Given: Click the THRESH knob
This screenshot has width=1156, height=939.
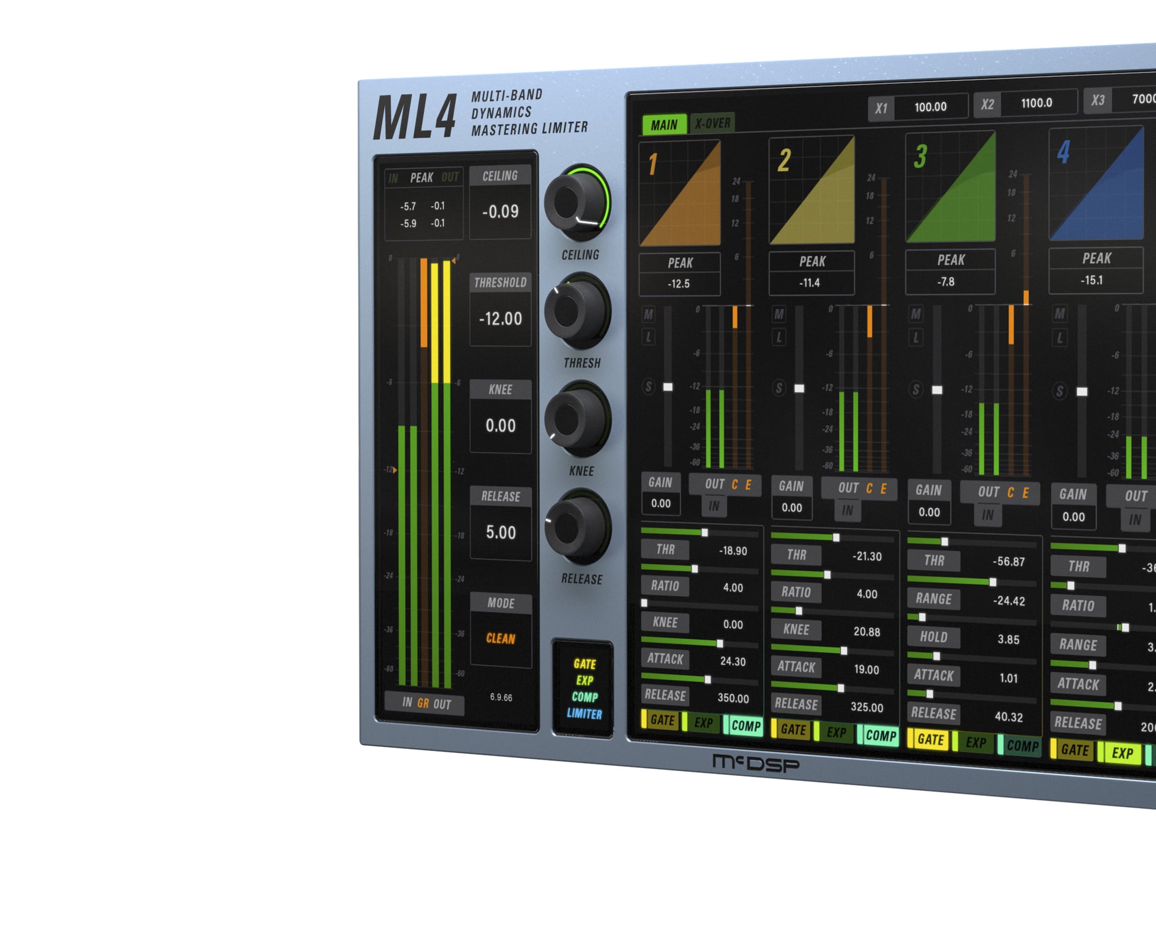Looking at the screenshot, I should pyautogui.click(x=577, y=311).
